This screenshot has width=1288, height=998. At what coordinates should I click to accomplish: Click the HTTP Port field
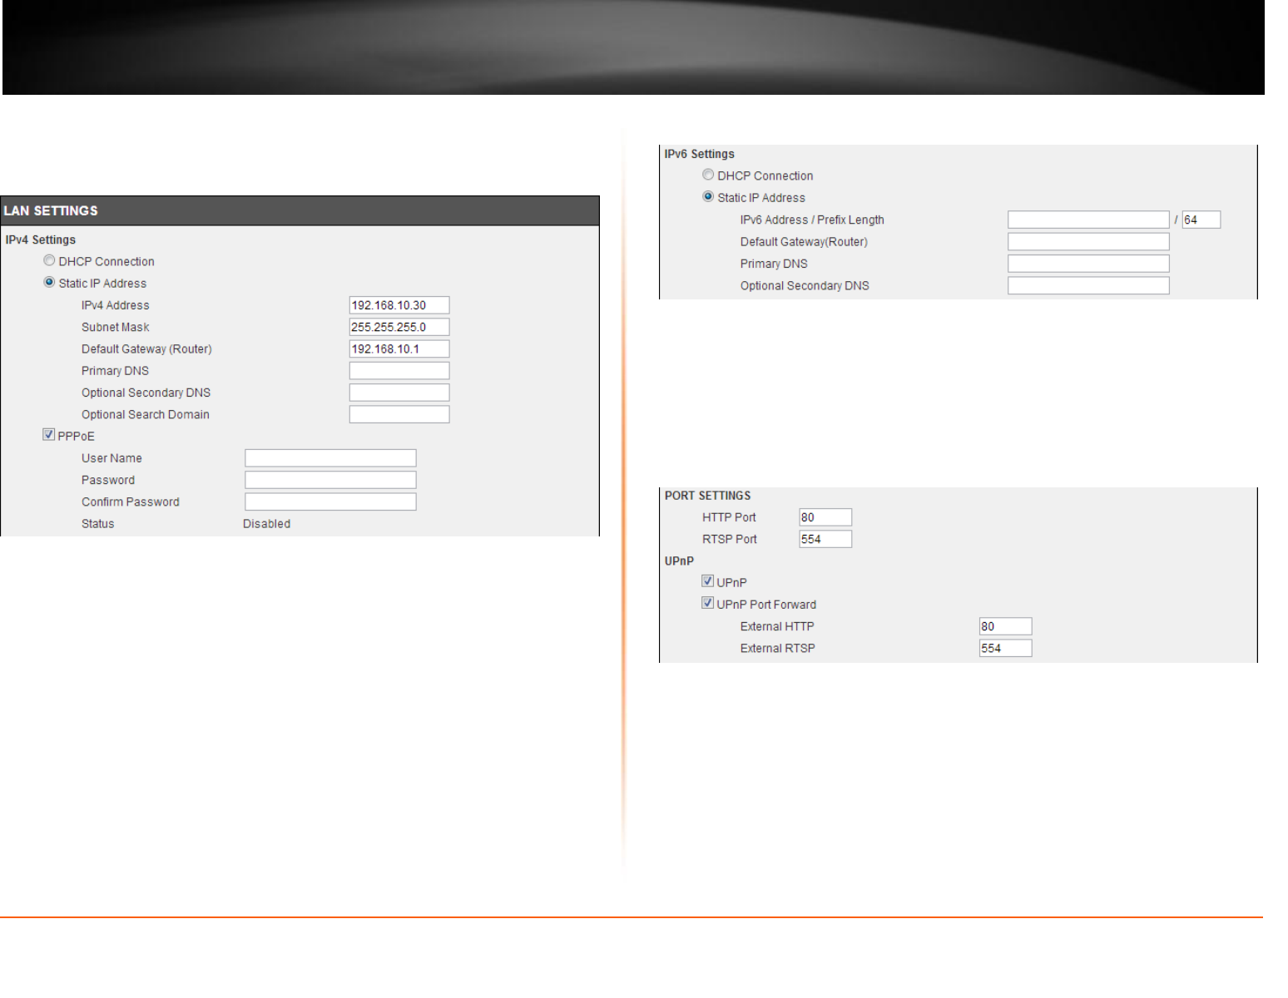click(x=825, y=517)
